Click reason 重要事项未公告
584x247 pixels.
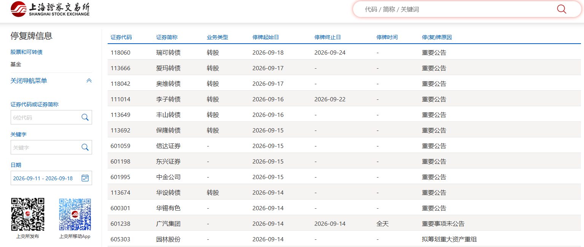click(443, 224)
